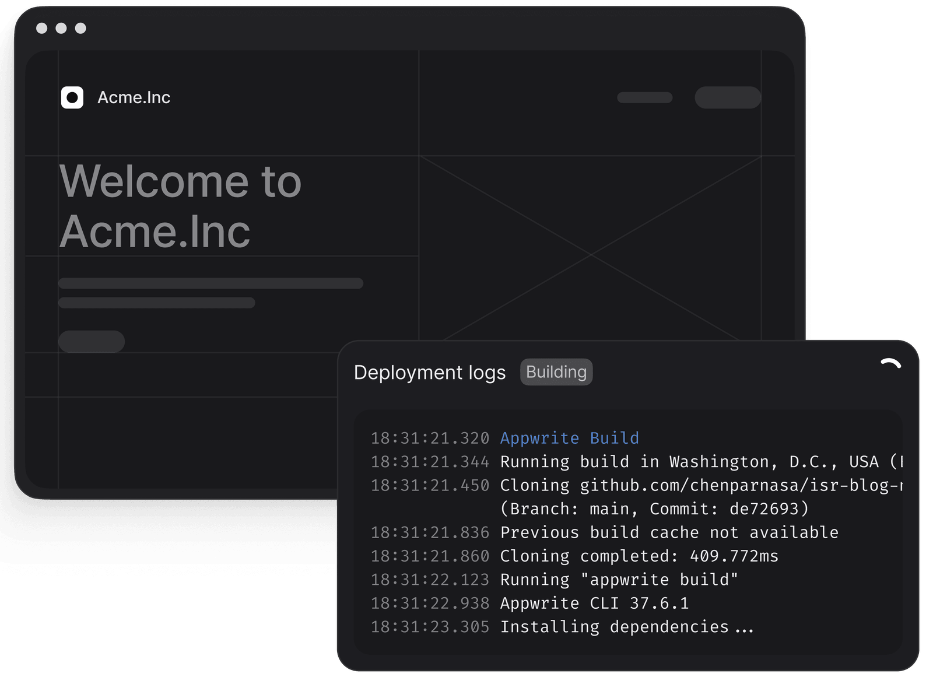Select the Appwrite CLI 37.6.1 log line
Screen dimensions: 933x684
[530, 603]
